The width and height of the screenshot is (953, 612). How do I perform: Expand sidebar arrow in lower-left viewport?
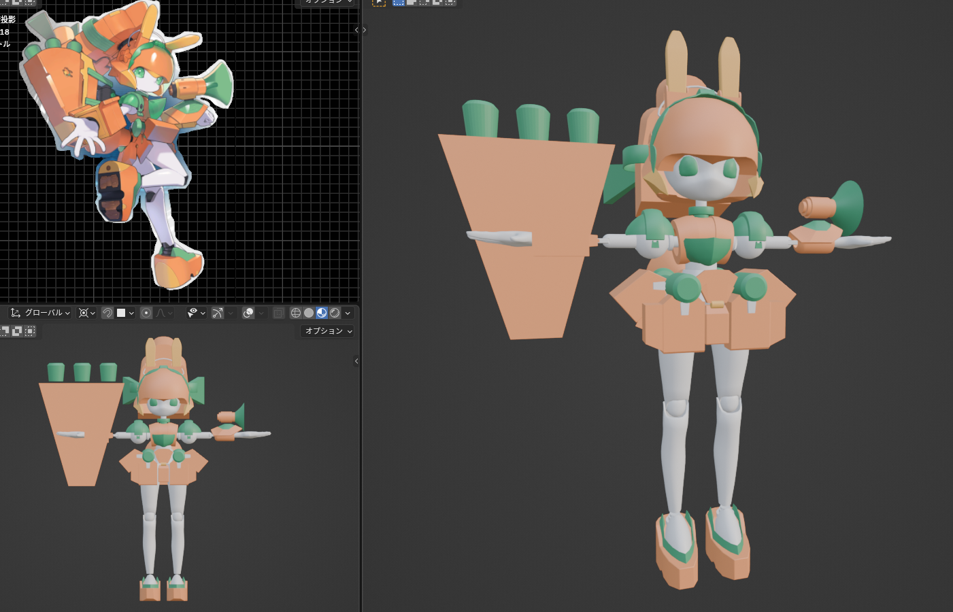356,361
